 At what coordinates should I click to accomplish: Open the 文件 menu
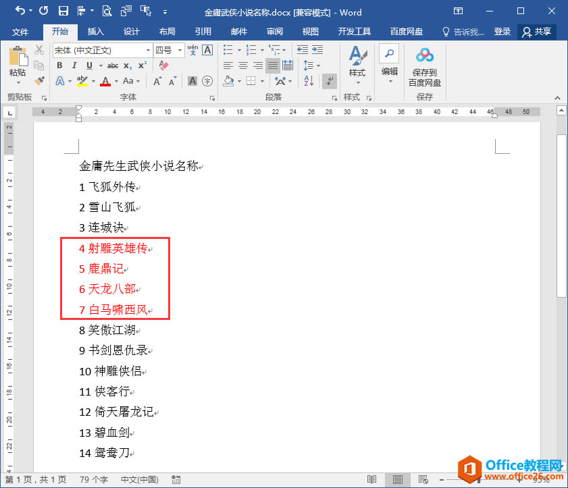point(20,32)
